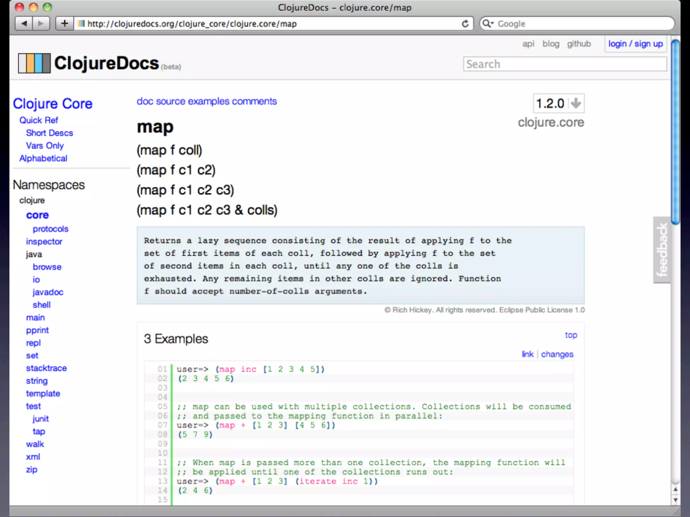Jump to the comments section tab

pyautogui.click(x=254, y=101)
